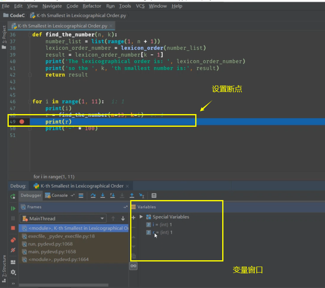Click the Step Out icon
Image resolution: width=325 pixels, height=288 pixels.
click(132, 195)
